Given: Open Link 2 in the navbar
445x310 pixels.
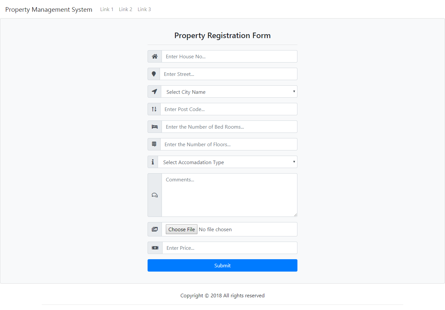Looking at the screenshot, I should (x=125, y=9).
